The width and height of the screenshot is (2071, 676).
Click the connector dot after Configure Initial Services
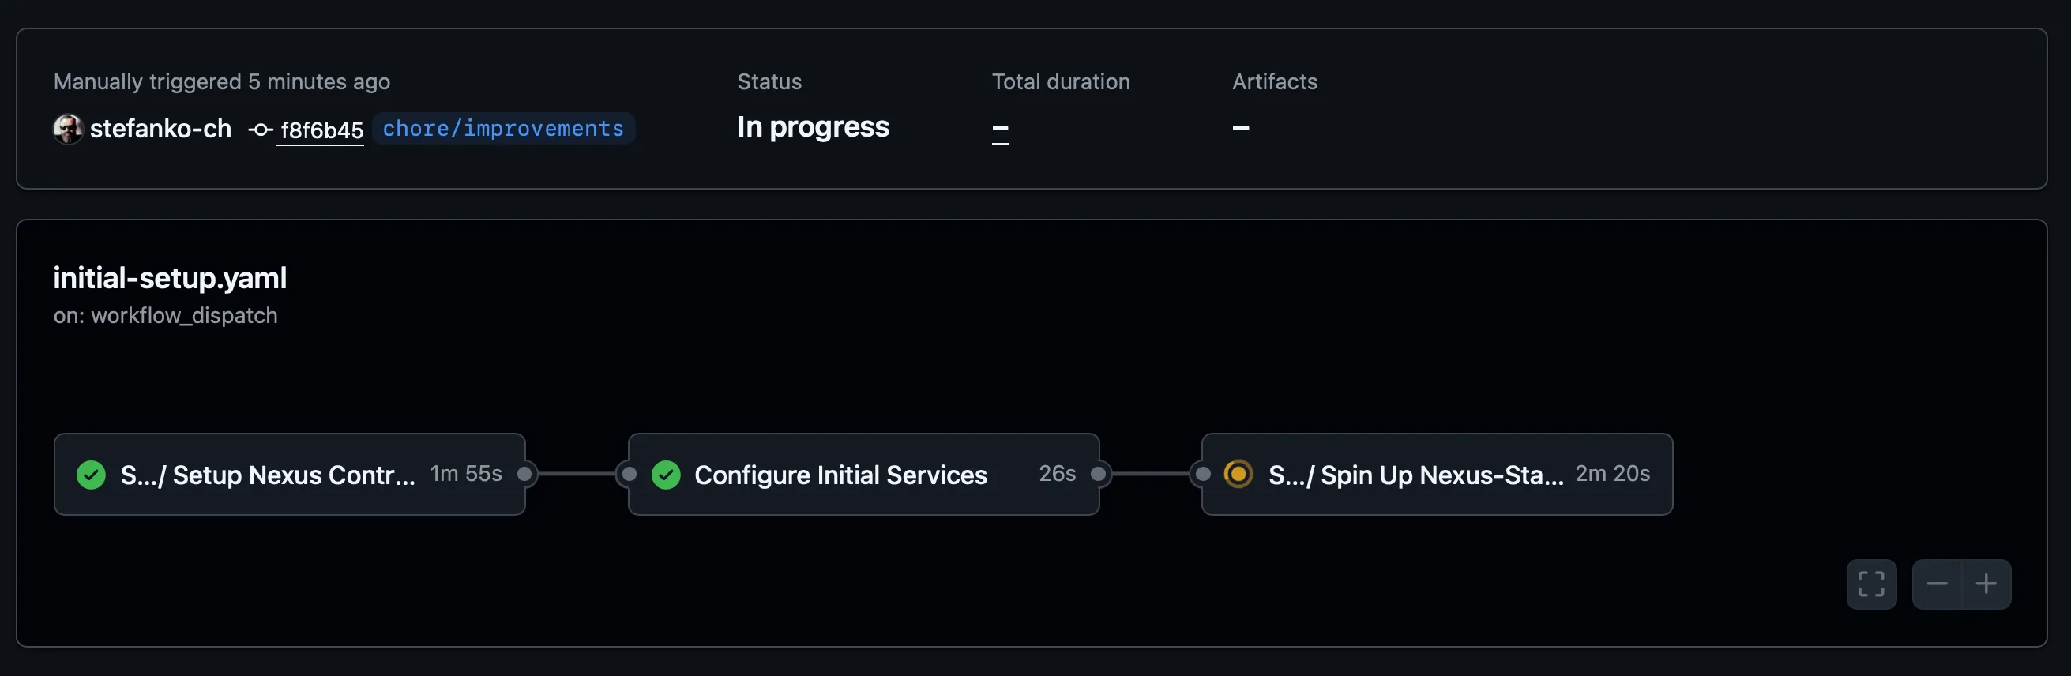click(1099, 475)
